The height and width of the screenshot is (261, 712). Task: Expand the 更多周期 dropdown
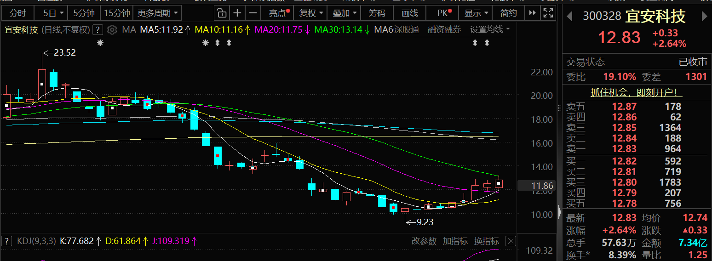click(157, 13)
